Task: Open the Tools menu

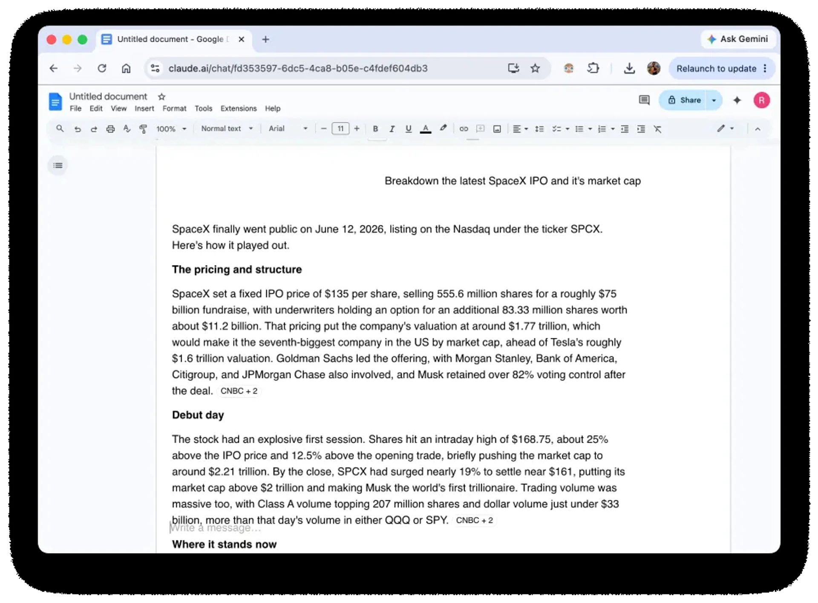Action: (x=203, y=108)
